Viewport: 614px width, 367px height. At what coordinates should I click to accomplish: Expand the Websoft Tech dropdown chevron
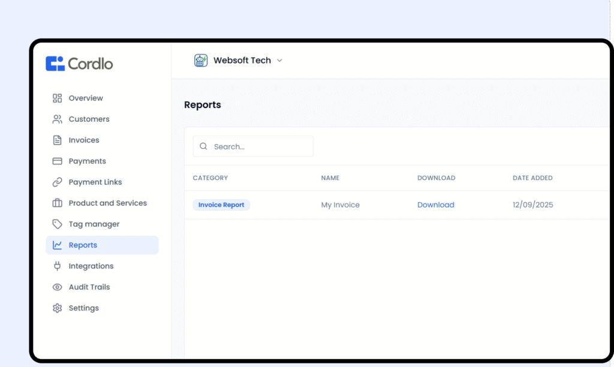279,61
